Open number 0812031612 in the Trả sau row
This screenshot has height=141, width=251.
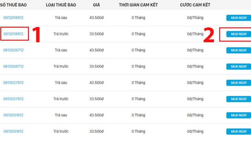coord(13,115)
